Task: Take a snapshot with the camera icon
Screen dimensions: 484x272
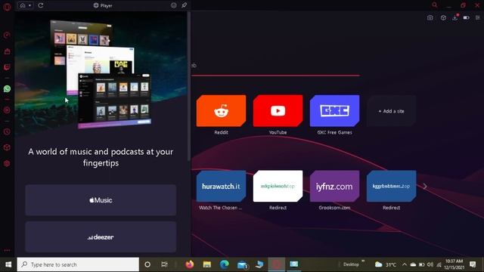Action: pyautogui.click(x=430, y=18)
